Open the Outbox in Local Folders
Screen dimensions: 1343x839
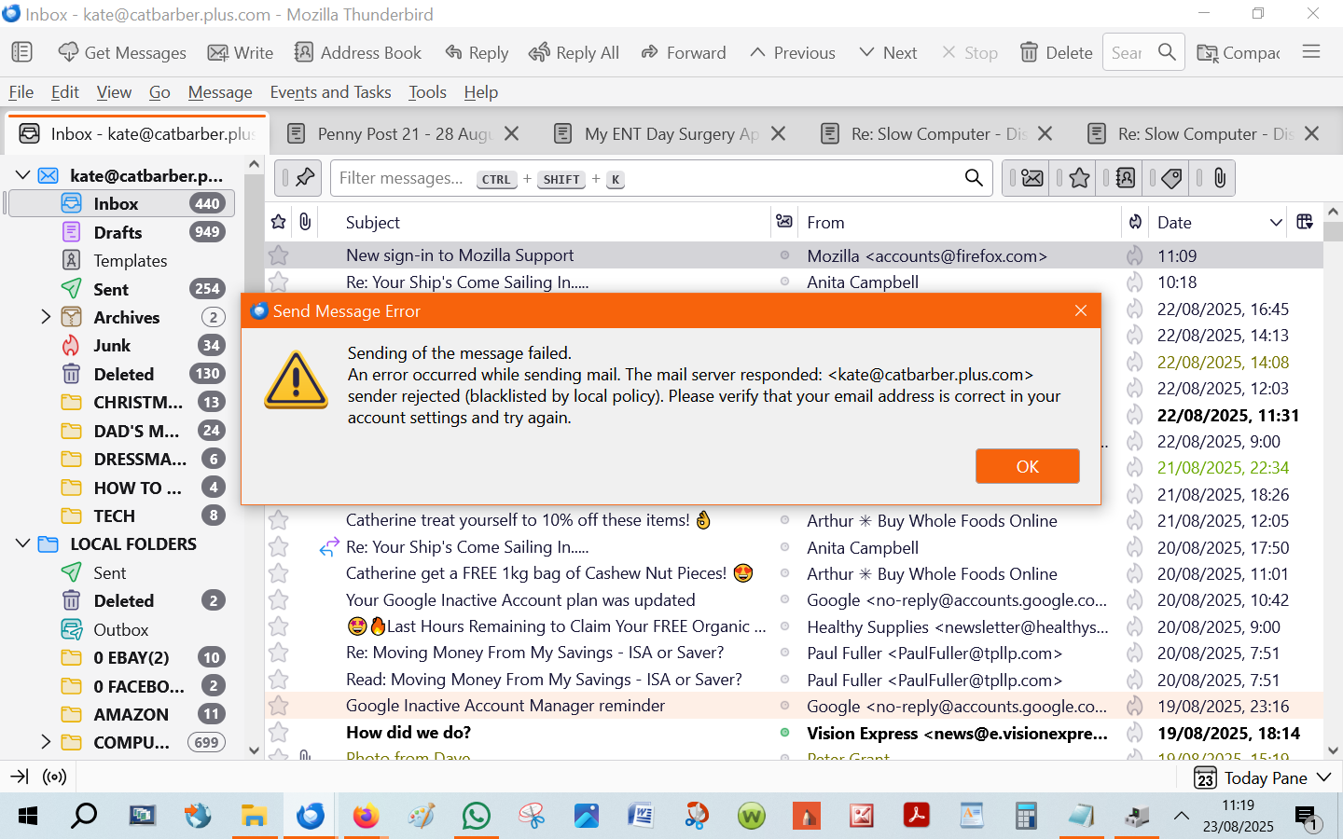pyautogui.click(x=120, y=629)
